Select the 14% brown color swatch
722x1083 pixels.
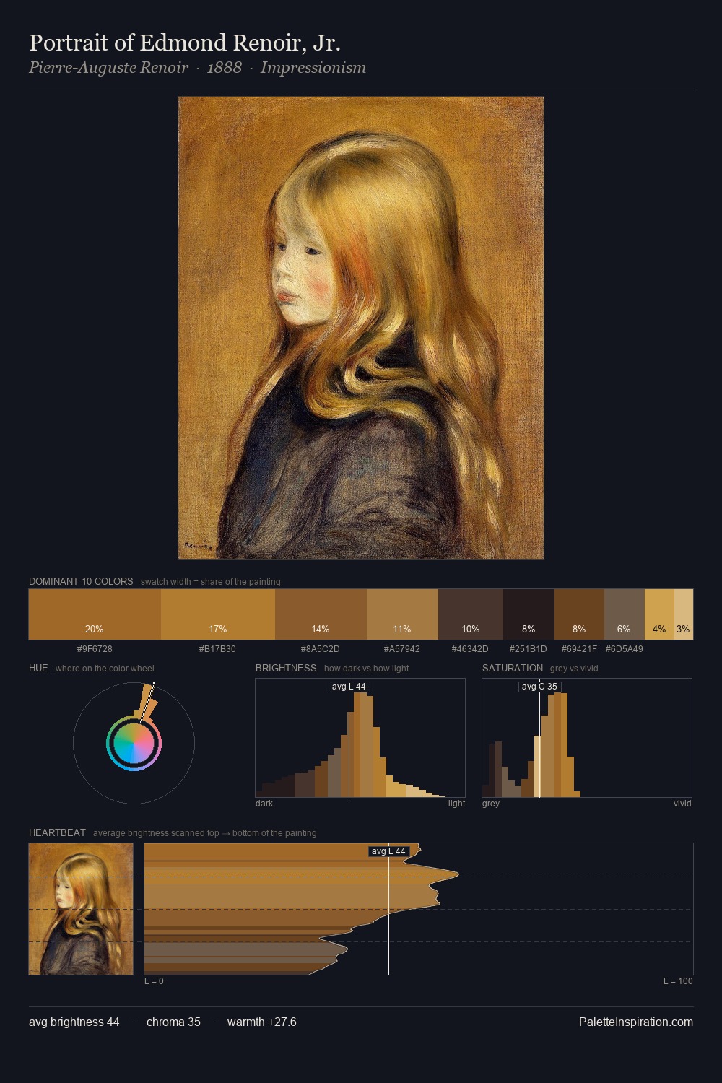[321, 614]
